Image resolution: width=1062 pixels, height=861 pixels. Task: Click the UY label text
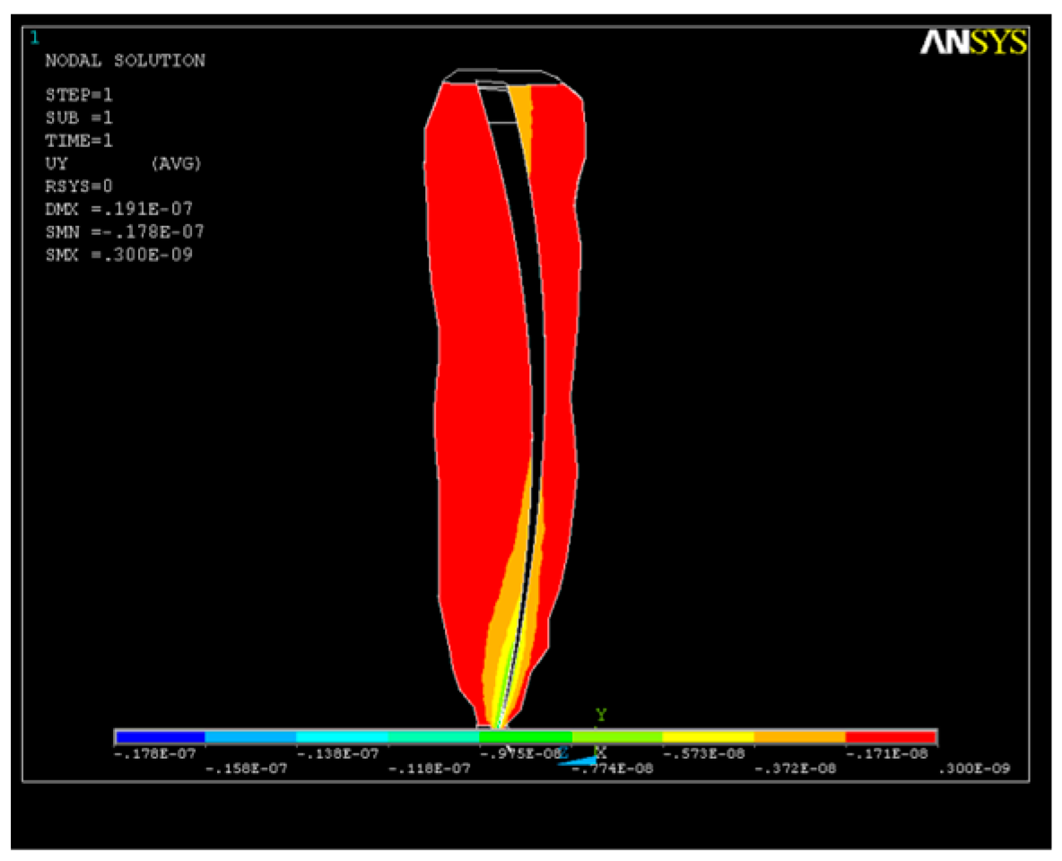pyautogui.click(x=57, y=163)
